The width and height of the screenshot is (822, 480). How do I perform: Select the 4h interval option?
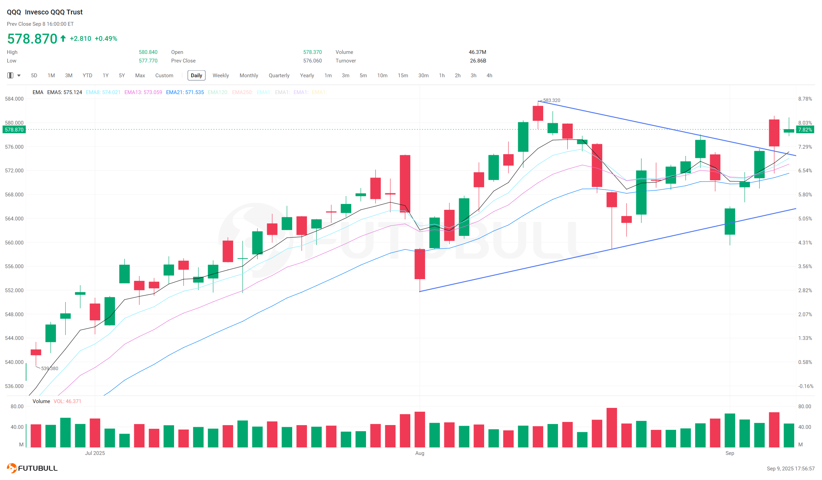[489, 76]
